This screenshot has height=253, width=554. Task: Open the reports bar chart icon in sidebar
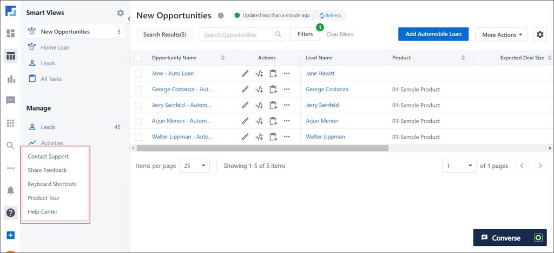11,79
